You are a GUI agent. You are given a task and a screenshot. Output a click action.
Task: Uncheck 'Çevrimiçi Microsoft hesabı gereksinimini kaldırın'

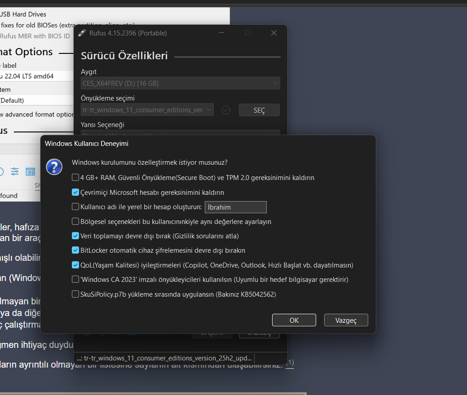[x=75, y=192]
